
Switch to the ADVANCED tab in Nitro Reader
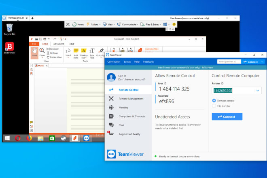coord(59,44)
